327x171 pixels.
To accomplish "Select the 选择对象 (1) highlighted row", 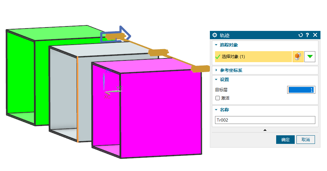I will point(252,57).
